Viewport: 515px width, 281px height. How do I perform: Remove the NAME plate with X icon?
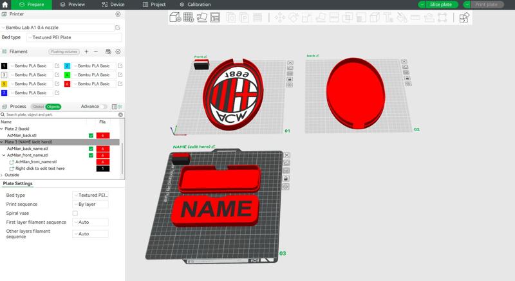tap(286, 155)
